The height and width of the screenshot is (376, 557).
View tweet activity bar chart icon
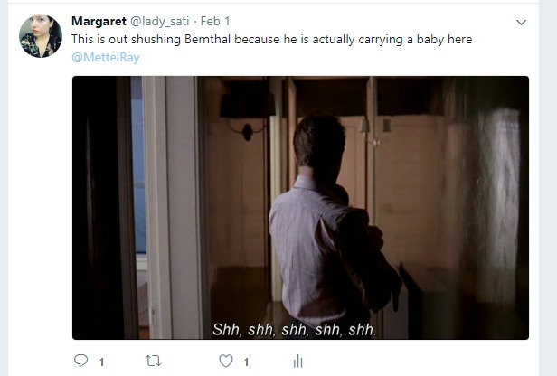(x=297, y=362)
